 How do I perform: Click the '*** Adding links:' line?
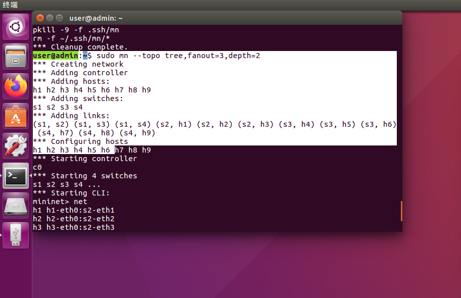pos(71,116)
